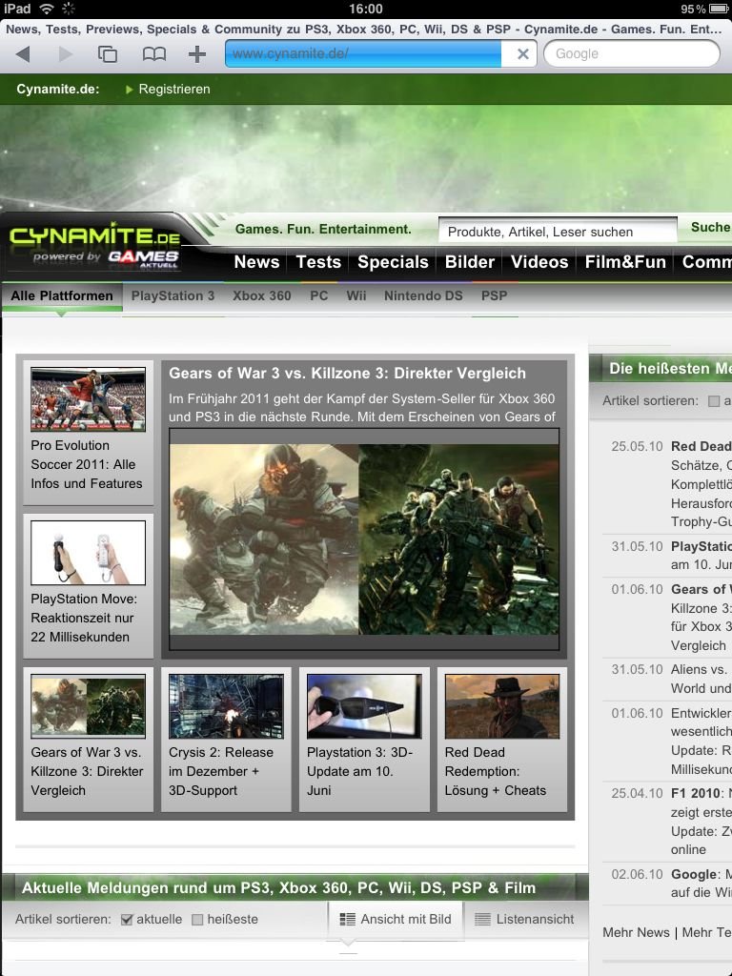Click the iPad Wi-Fi status icon
The image size is (732, 976).
(x=47, y=9)
